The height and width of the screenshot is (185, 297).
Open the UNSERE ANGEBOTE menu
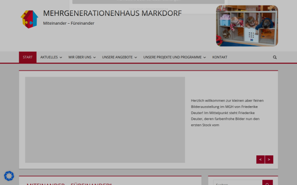pyautogui.click(x=117, y=57)
